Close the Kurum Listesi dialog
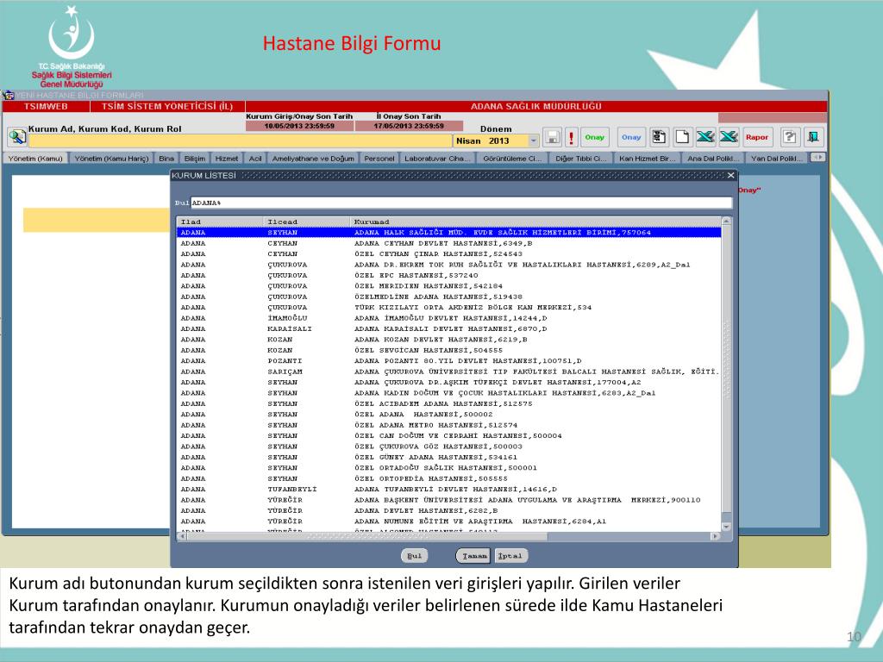 tap(731, 176)
